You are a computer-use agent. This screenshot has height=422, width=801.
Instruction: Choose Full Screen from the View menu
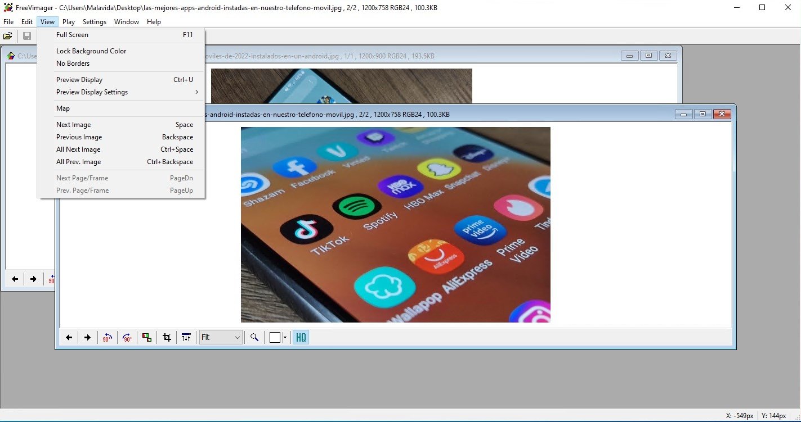(x=121, y=35)
